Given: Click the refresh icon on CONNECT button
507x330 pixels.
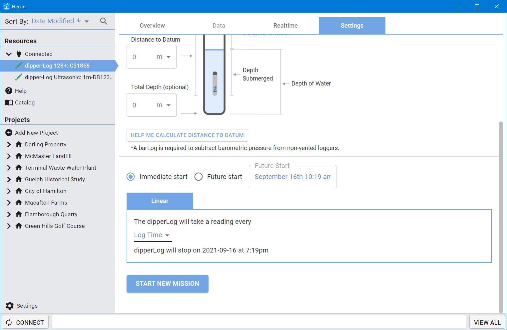Looking at the screenshot, I should click(9, 322).
